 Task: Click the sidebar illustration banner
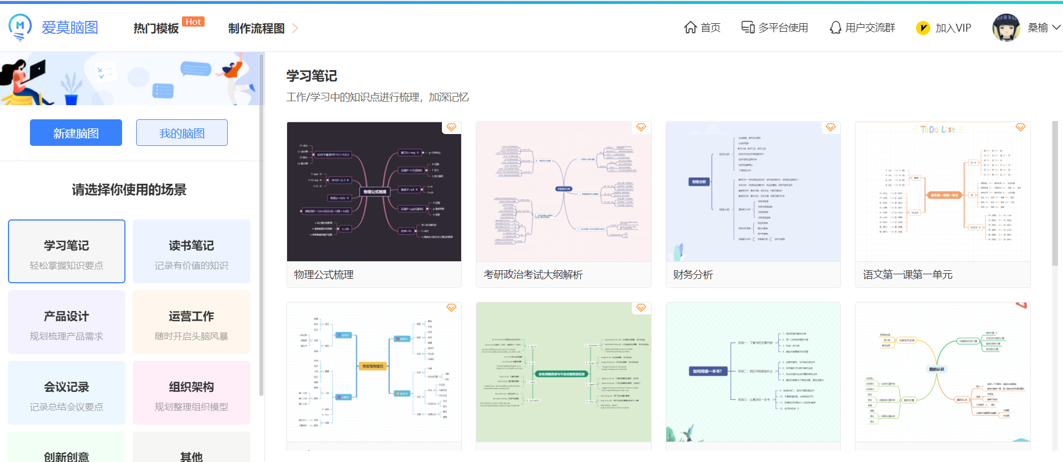[x=129, y=79]
